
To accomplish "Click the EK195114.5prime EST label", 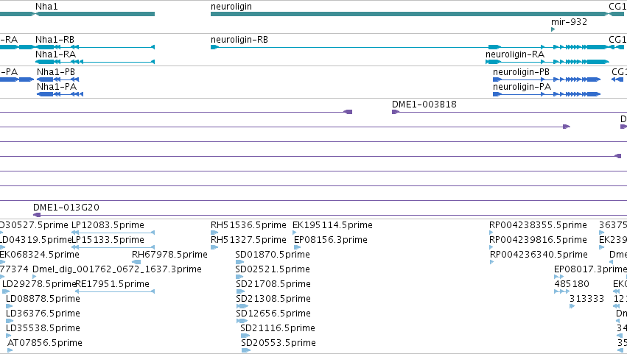I will [x=332, y=225].
